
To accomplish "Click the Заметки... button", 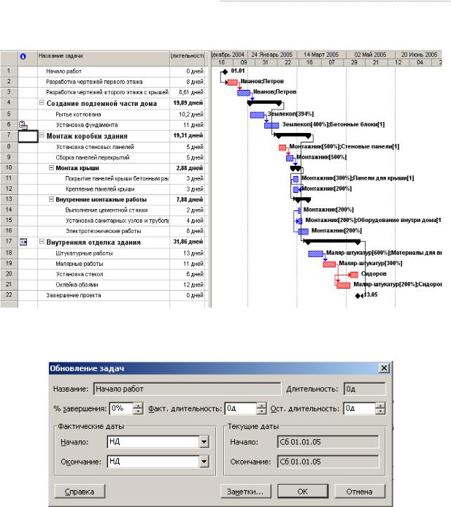I will (x=245, y=492).
